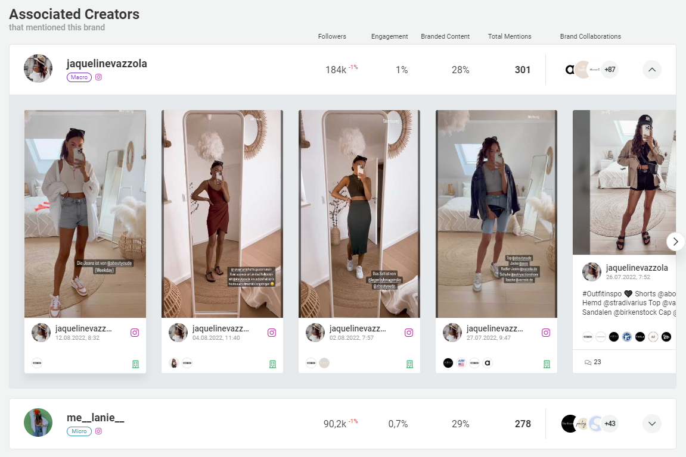Click green building icon on 02.08.2022 card
Image resolution: width=686 pixels, height=457 pixels.
[409, 364]
